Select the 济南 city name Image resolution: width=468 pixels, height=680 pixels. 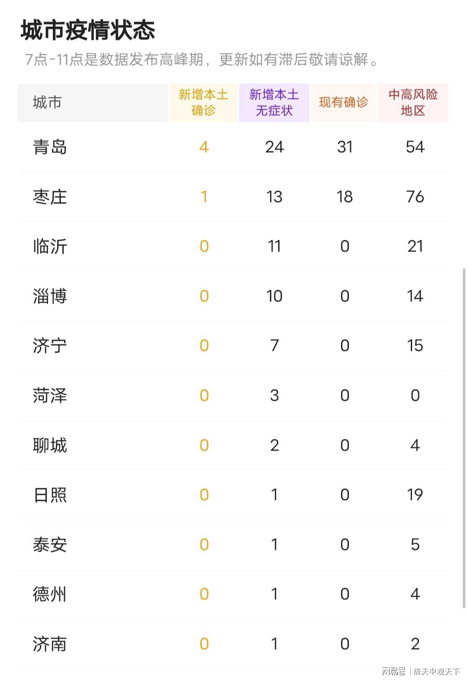point(50,644)
